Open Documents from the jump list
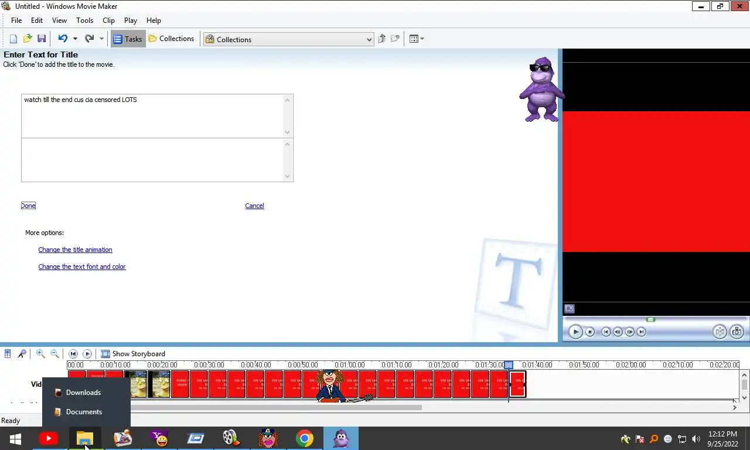Screen dimensions: 750x450 (x=86, y=412)
